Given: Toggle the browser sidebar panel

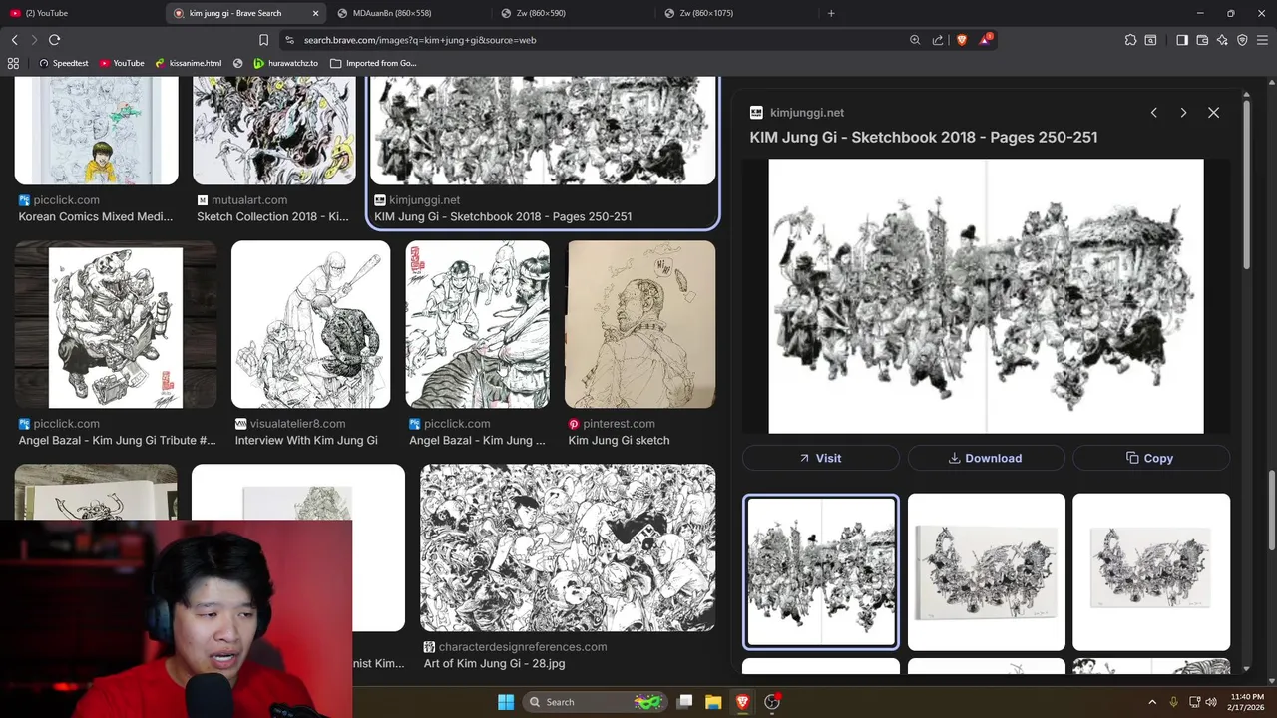Looking at the screenshot, I should [x=1182, y=40].
